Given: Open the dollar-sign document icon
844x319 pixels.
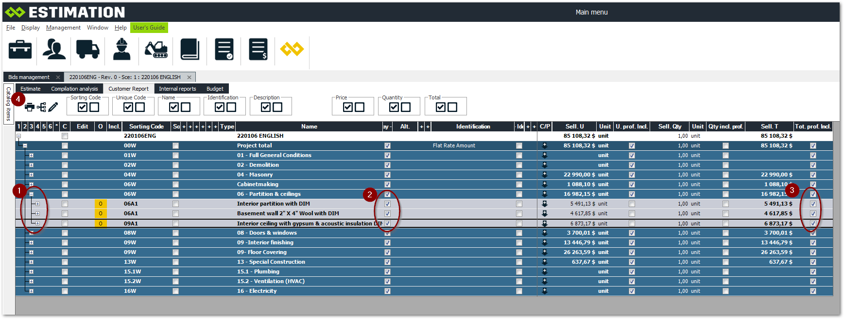Looking at the screenshot, I should pyautogui.click(x=258, y=49).
